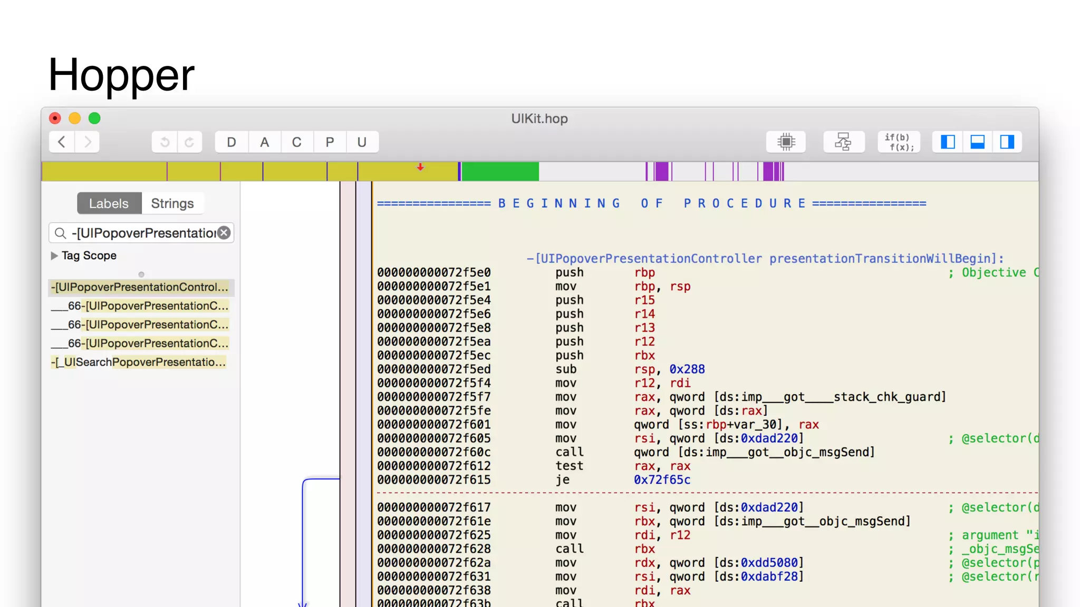Click the undo arrow icon
This screenshot has width=1080, height=607.
(x=165, y=142)
